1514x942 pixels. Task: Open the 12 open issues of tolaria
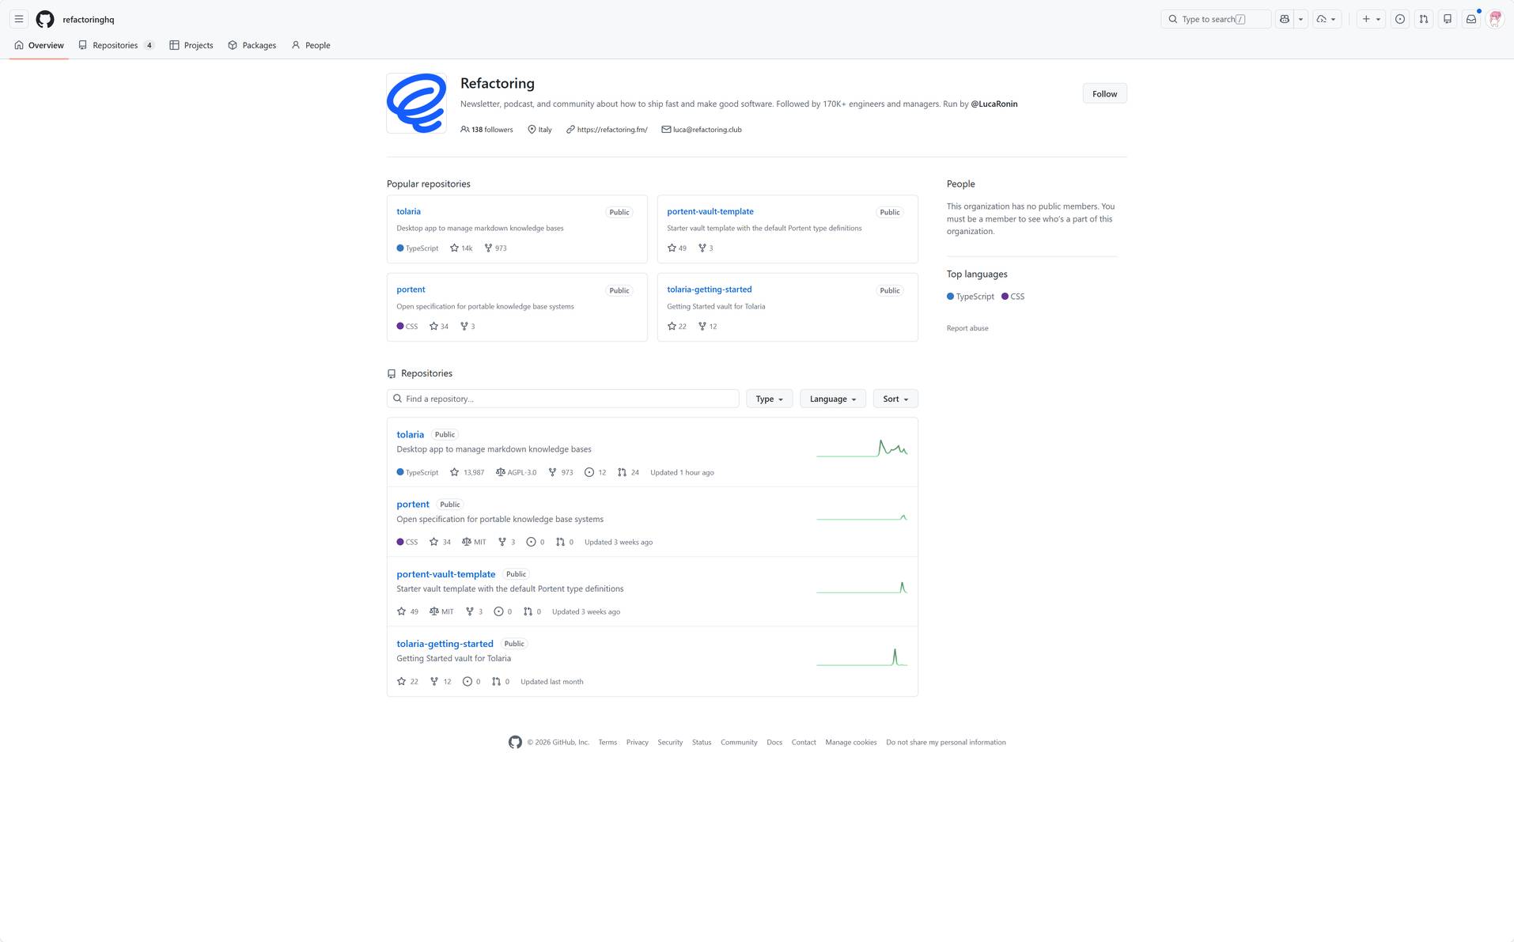[x=595, y=472]
